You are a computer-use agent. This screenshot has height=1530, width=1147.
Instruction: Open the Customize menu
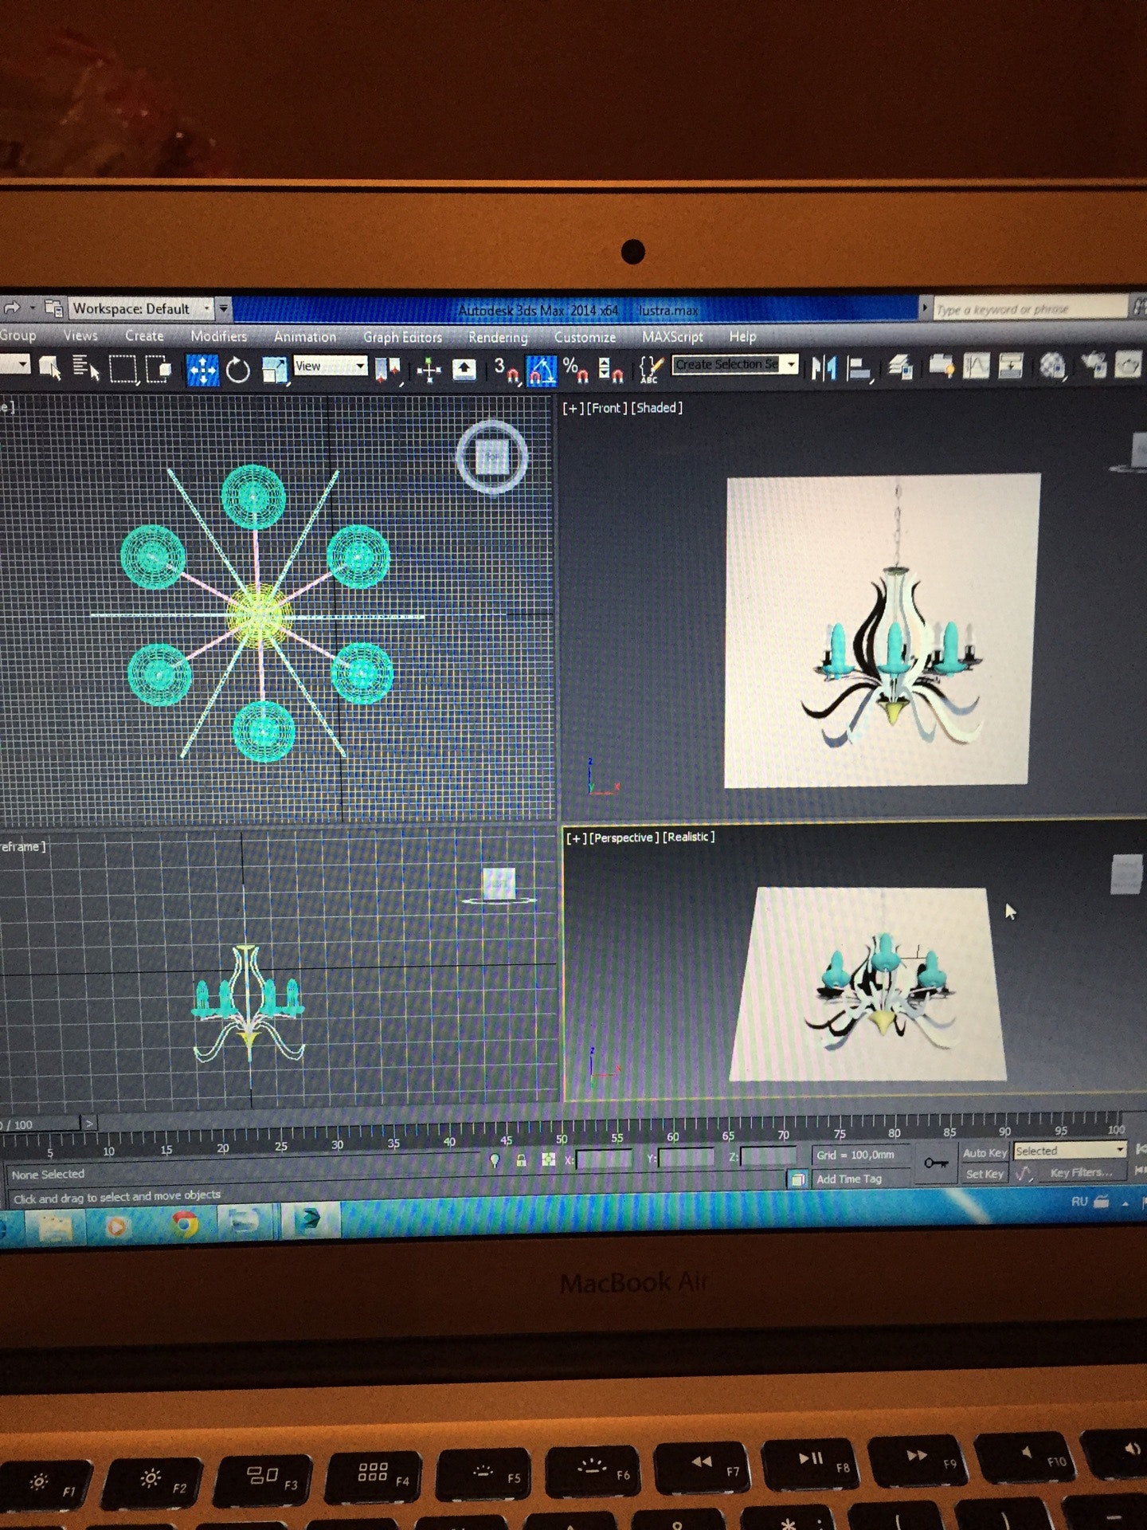585,337
